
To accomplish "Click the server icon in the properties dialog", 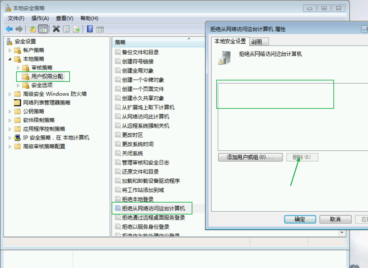I will tap(224, 58).
